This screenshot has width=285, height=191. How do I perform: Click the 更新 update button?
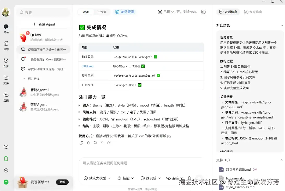[62, 182]
